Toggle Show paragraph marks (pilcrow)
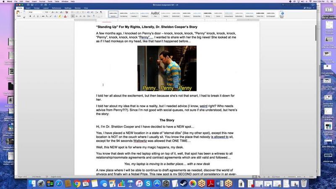Image resolution: width=336 pixels, height=189 pixels. tap(101, 12)
